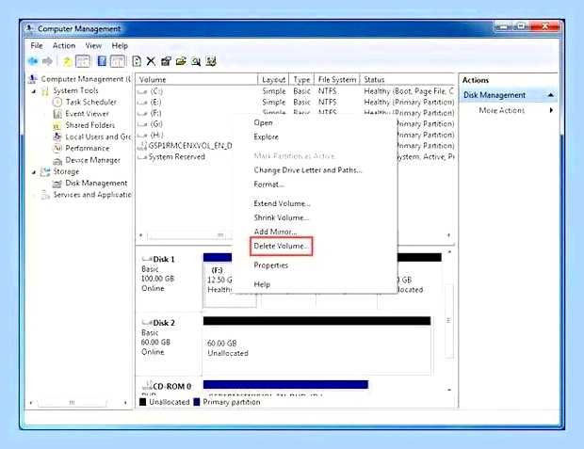This screenshot has height=449, width=584.
Task: Open the View menu
Action: (93, 45)
